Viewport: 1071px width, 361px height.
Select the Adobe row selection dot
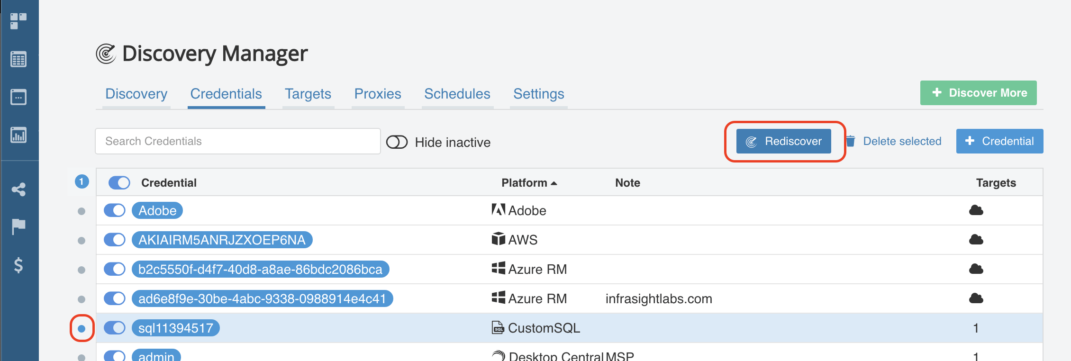(82, 211)
